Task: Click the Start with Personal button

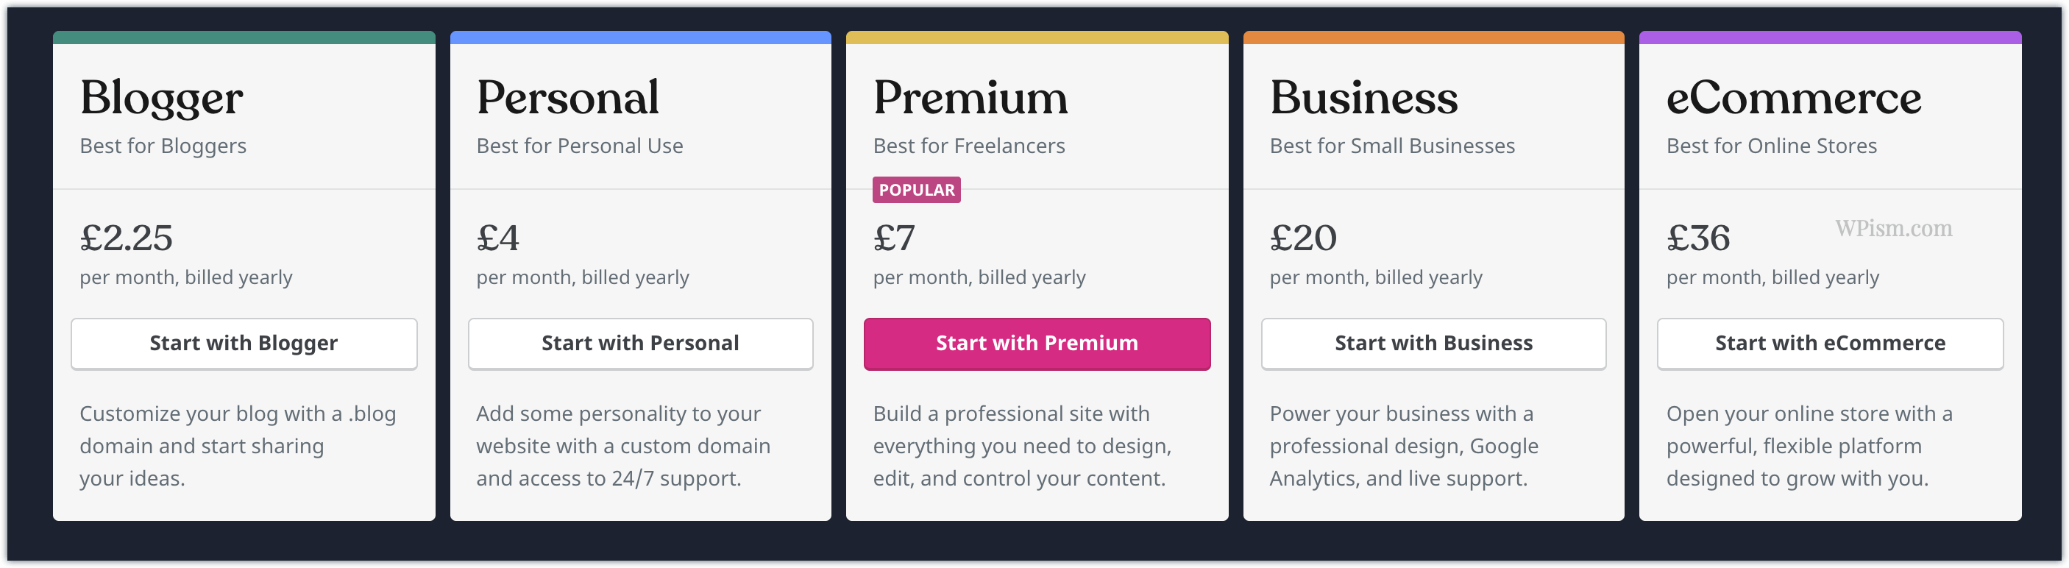Action: pos(640,343)
